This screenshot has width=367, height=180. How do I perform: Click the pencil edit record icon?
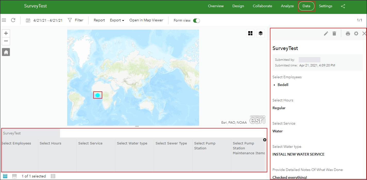pyautogui.click(x=326, y=33)
